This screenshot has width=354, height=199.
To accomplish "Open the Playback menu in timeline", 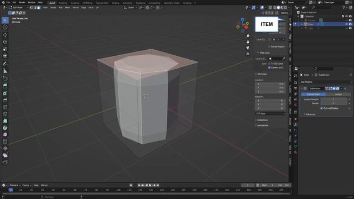I will click(14, 185).
